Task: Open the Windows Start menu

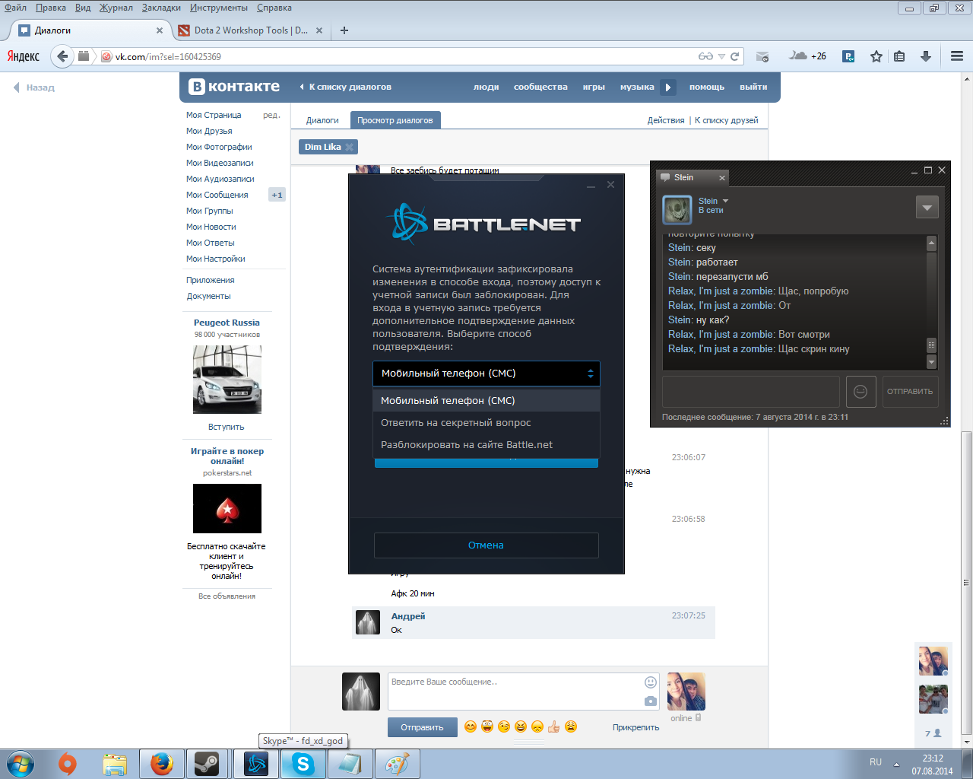Action: pyautogui.click(x=21, y=764)
